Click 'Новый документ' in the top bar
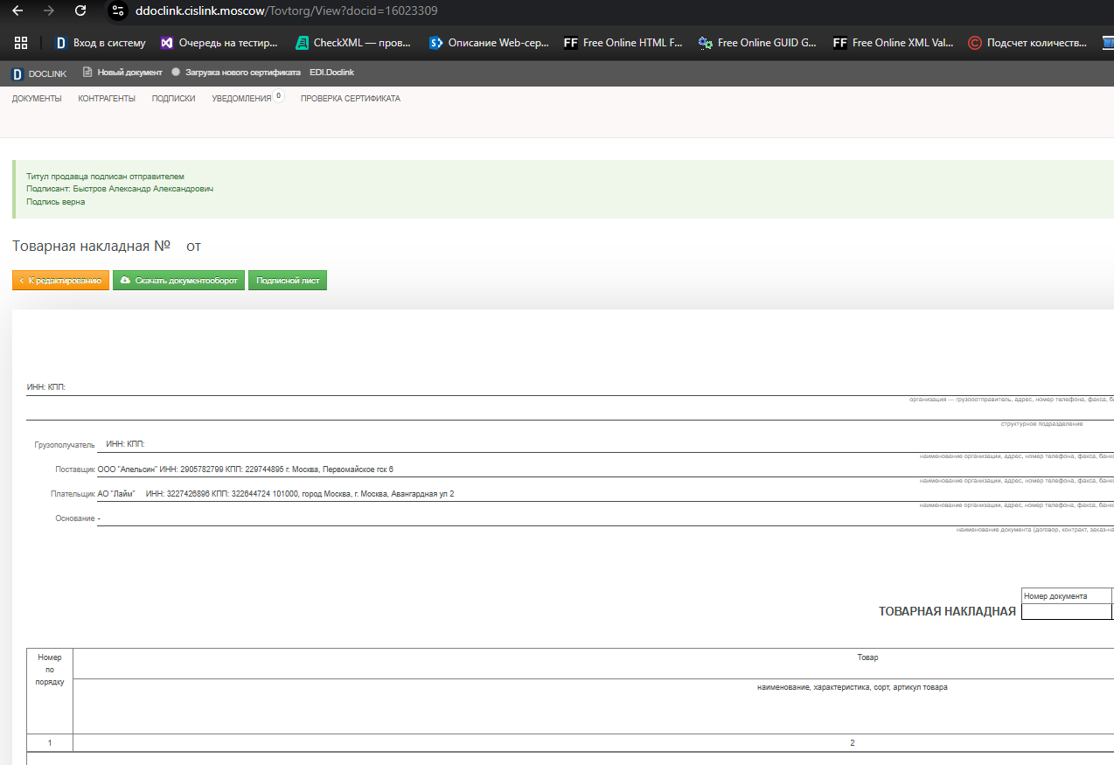Viewport: 1114px width, 765px height. pos(129,73)
